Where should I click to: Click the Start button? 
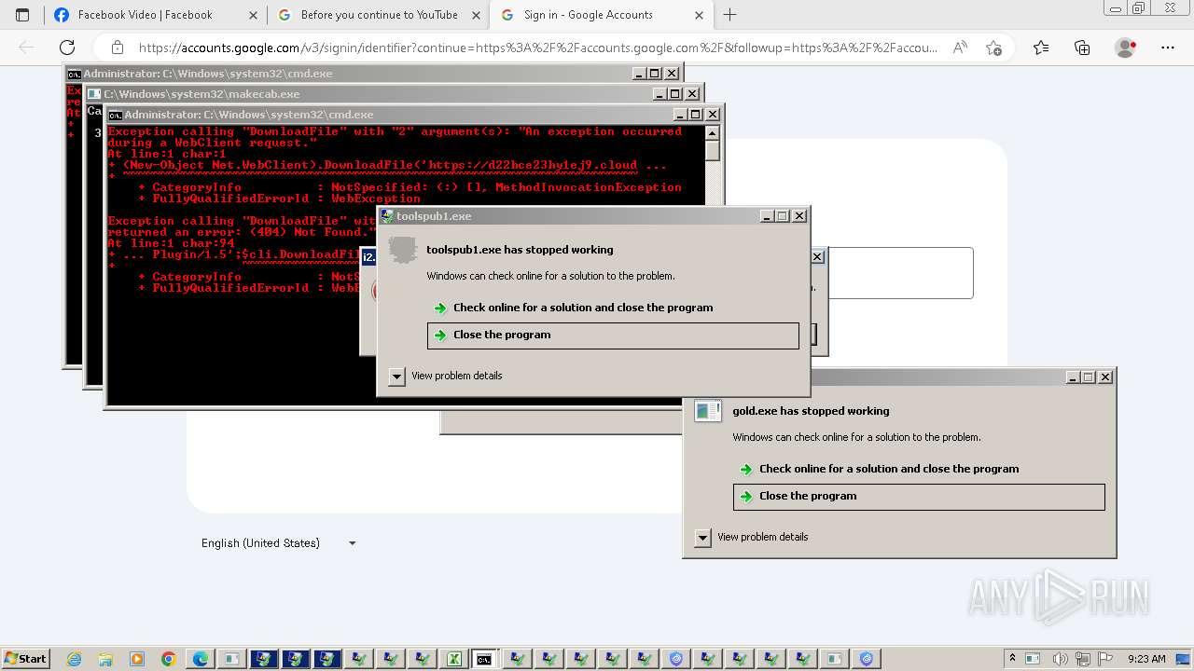(x=25, y=659)
